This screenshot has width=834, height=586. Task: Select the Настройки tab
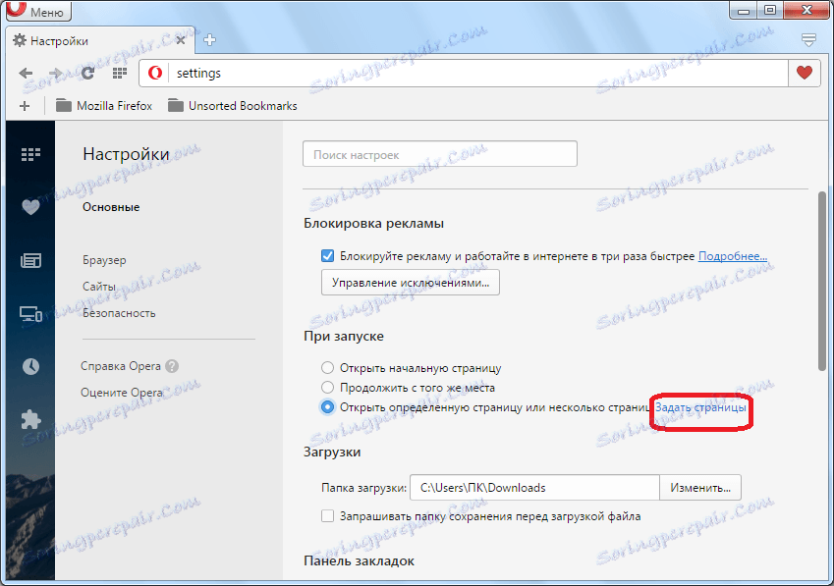[101, 40]
